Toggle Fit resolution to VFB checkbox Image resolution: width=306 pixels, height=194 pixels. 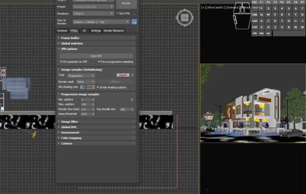[x=60, y=62]
